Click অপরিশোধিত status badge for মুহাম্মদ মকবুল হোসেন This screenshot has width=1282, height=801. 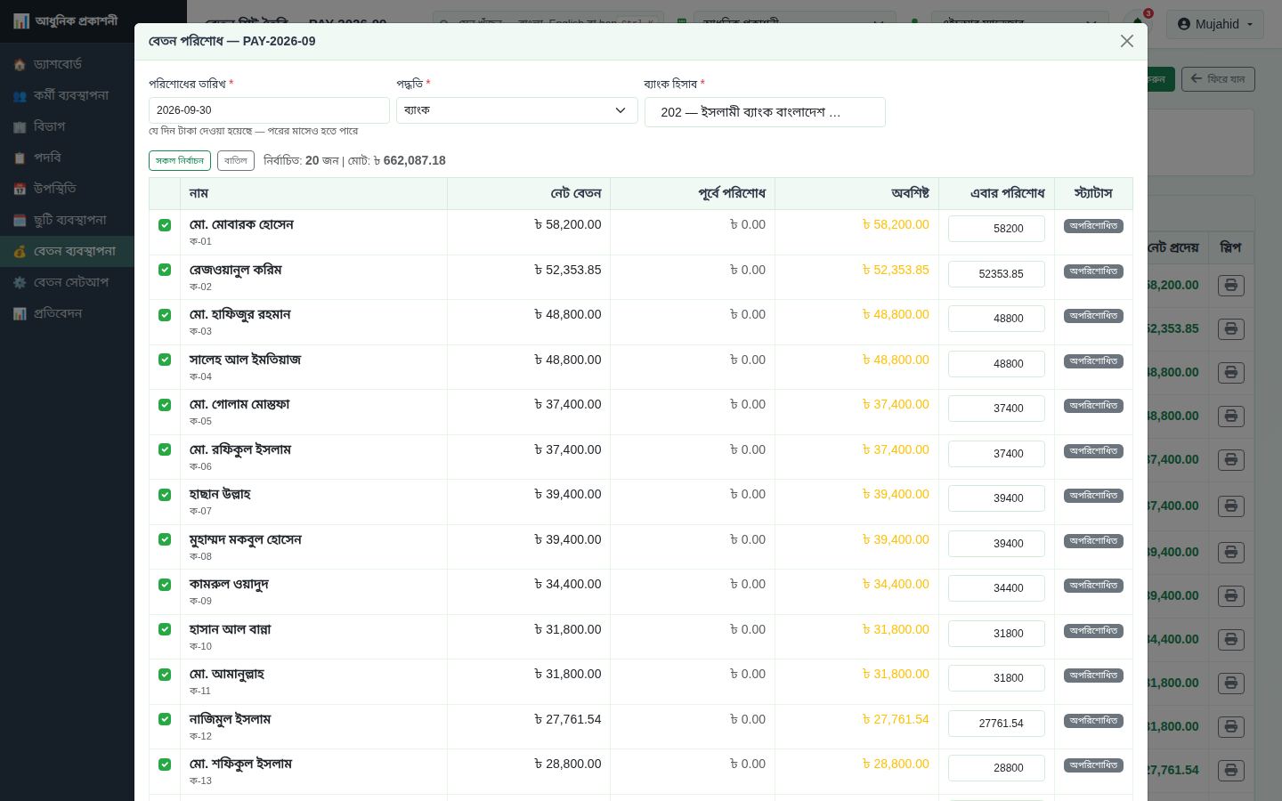tap(1093, 541)
